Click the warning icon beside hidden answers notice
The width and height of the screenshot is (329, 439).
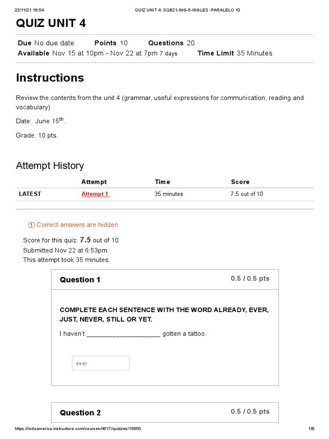point(31,225)
